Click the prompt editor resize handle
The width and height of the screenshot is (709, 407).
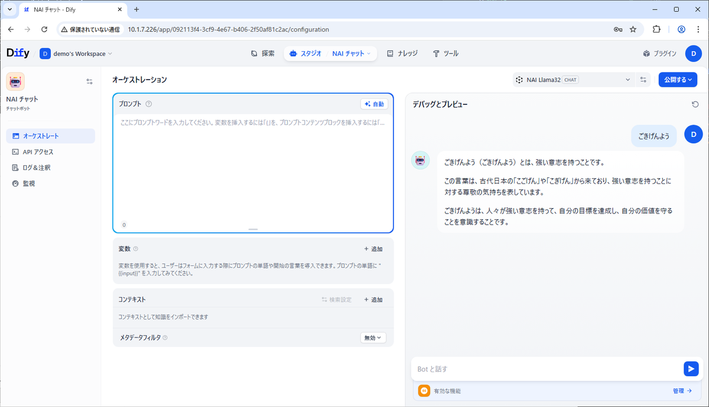(x=253, y=229)
